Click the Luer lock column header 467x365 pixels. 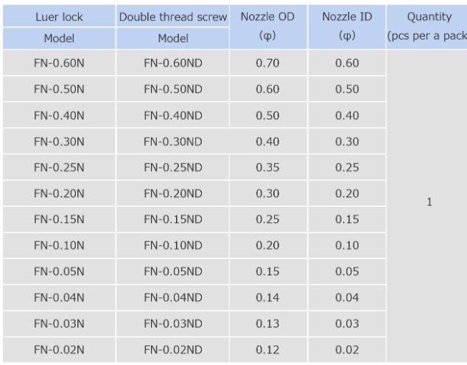tap(59, 16)
